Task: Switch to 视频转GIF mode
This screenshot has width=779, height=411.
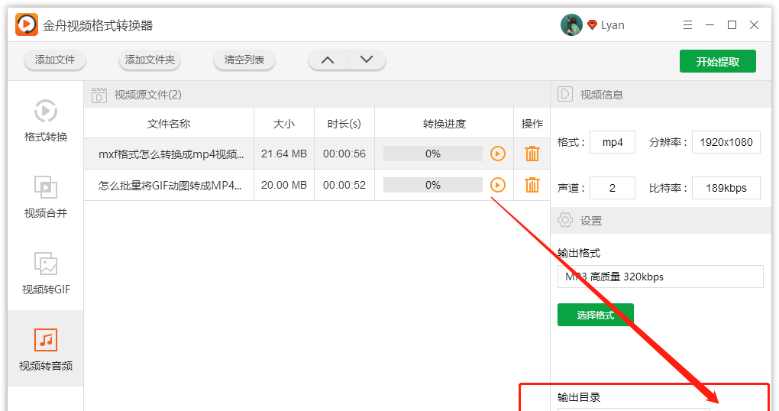Action: [x=46, y=264]
